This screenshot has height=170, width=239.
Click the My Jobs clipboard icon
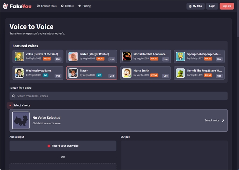(191, 6)
